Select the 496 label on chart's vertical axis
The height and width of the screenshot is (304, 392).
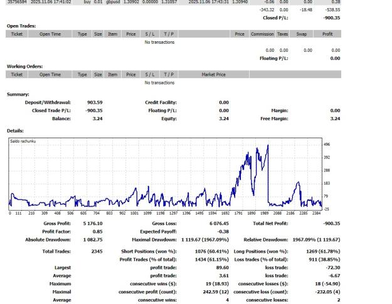tap(327, 144)
